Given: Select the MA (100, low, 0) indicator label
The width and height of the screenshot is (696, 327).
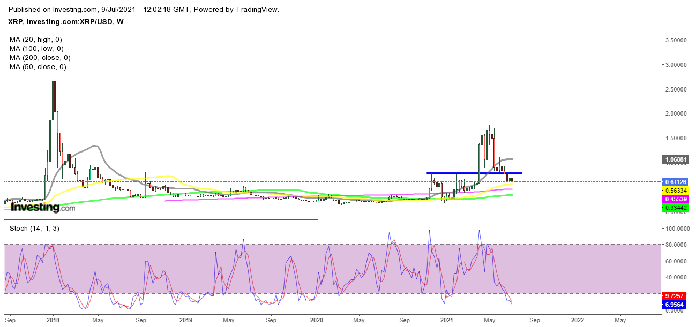Looking at the screenshot, I should click(x=36, y=48).
